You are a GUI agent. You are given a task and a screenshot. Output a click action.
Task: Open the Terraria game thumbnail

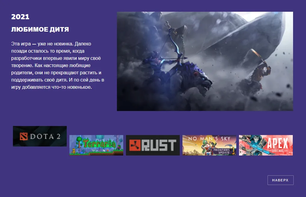coord(96,145)
